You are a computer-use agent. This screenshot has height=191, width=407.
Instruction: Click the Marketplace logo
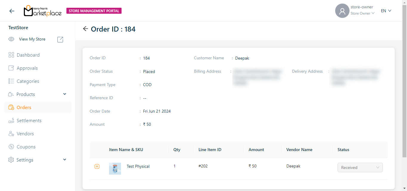[x=43, y=11]
